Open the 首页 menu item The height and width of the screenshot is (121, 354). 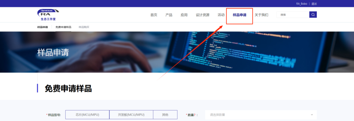click(x=154, y=15)
